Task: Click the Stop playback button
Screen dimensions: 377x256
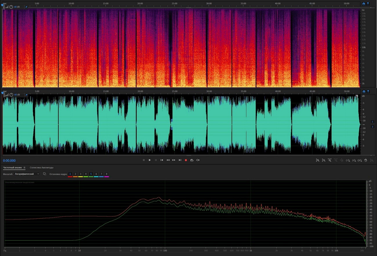Action: tap(144, 160)
